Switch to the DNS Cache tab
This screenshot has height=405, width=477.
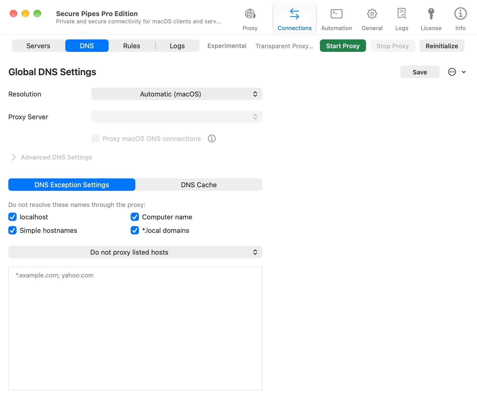click(x=199, y=185)
